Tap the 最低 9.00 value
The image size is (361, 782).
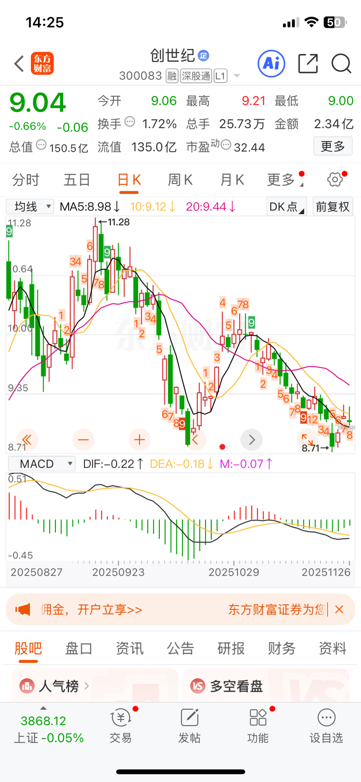pyautogui.click(x=340, y=101)
